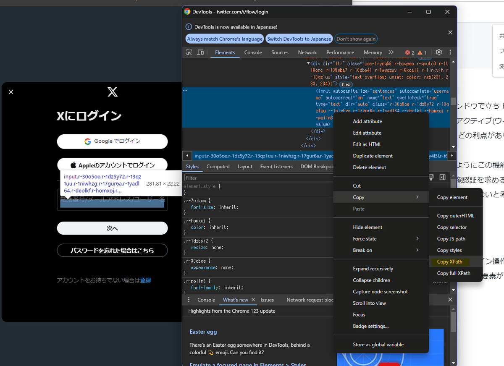Click the Google でログイン button
This screenshot has width=504, height=366.
[x=113, y=141]
